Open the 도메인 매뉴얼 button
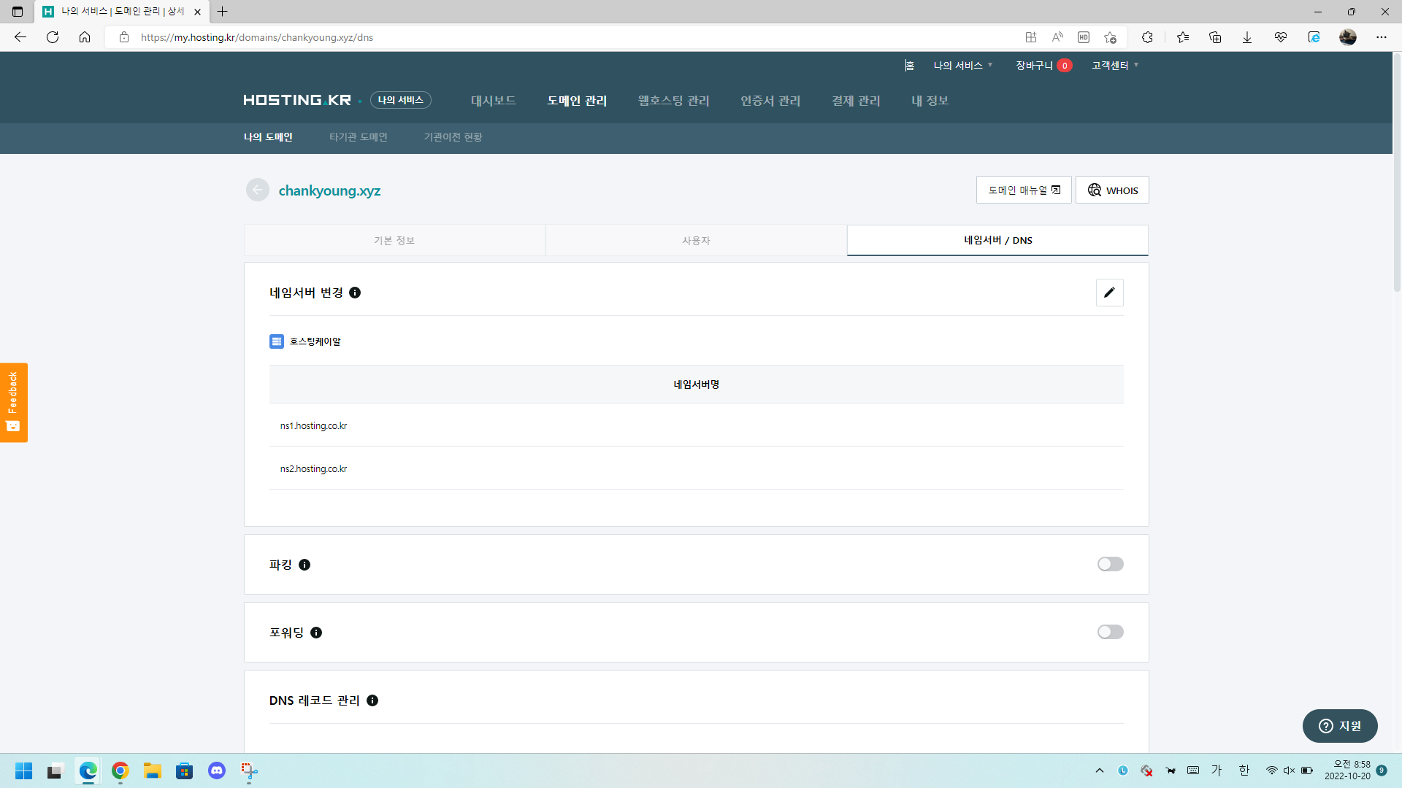Screen dimensions: 1402x788 coord(1023,190)
